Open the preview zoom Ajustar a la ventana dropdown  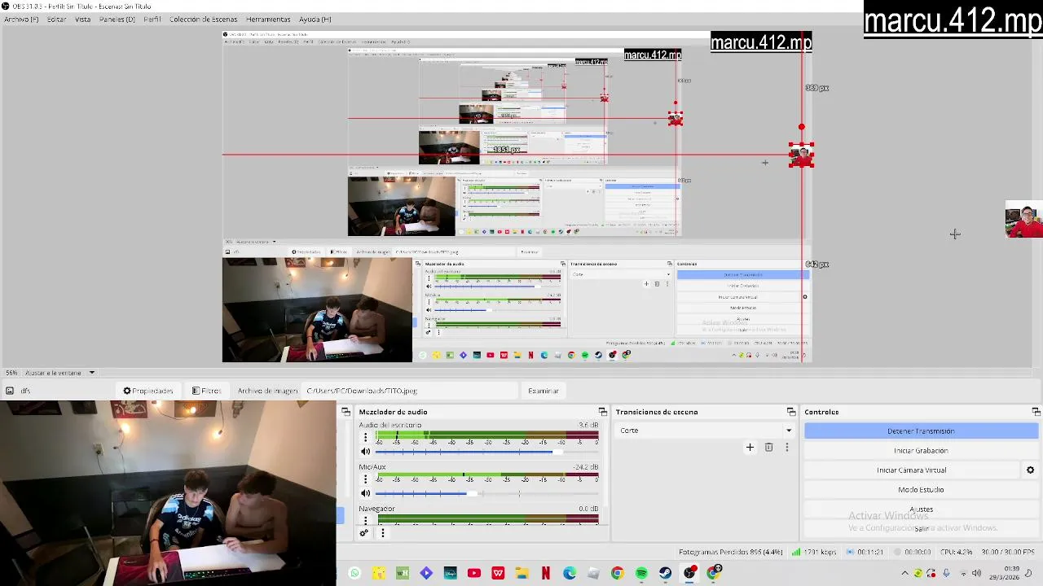point(59,373)
